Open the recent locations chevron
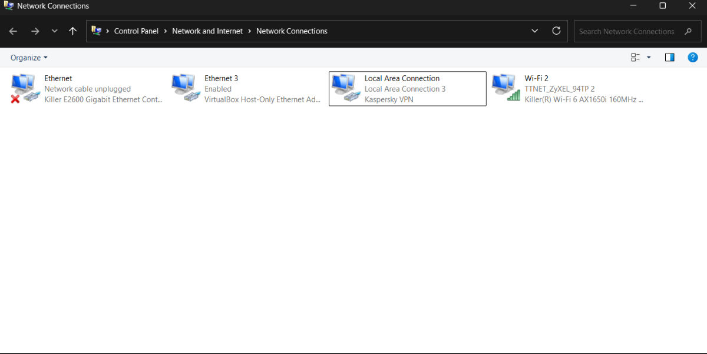This screenshot has height=354, width=707. [54, 31]
